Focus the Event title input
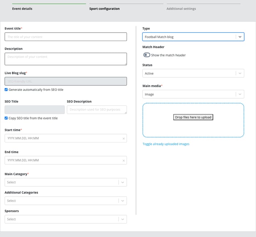 (x=65, y=37)
